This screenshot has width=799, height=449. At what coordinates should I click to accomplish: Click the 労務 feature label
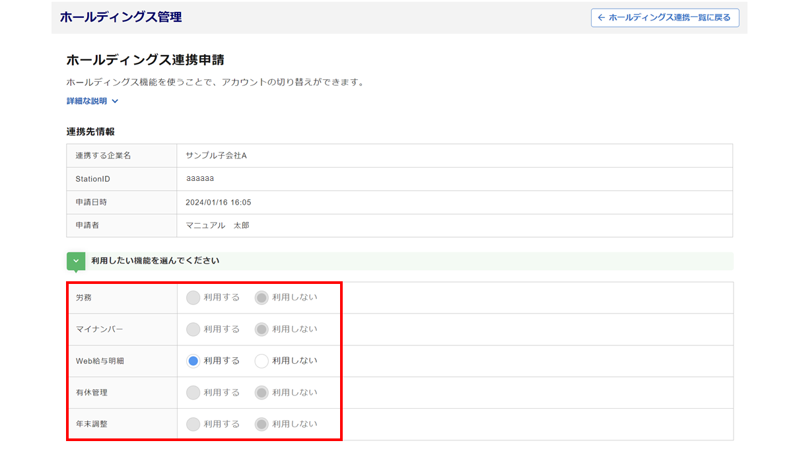[x=84, y=298]
